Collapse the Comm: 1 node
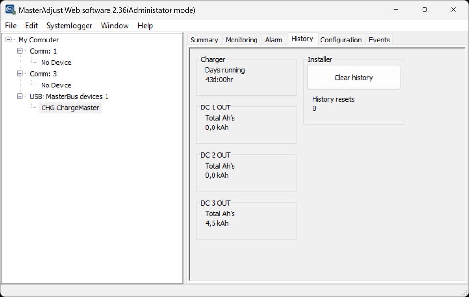 tap(20, 51)
